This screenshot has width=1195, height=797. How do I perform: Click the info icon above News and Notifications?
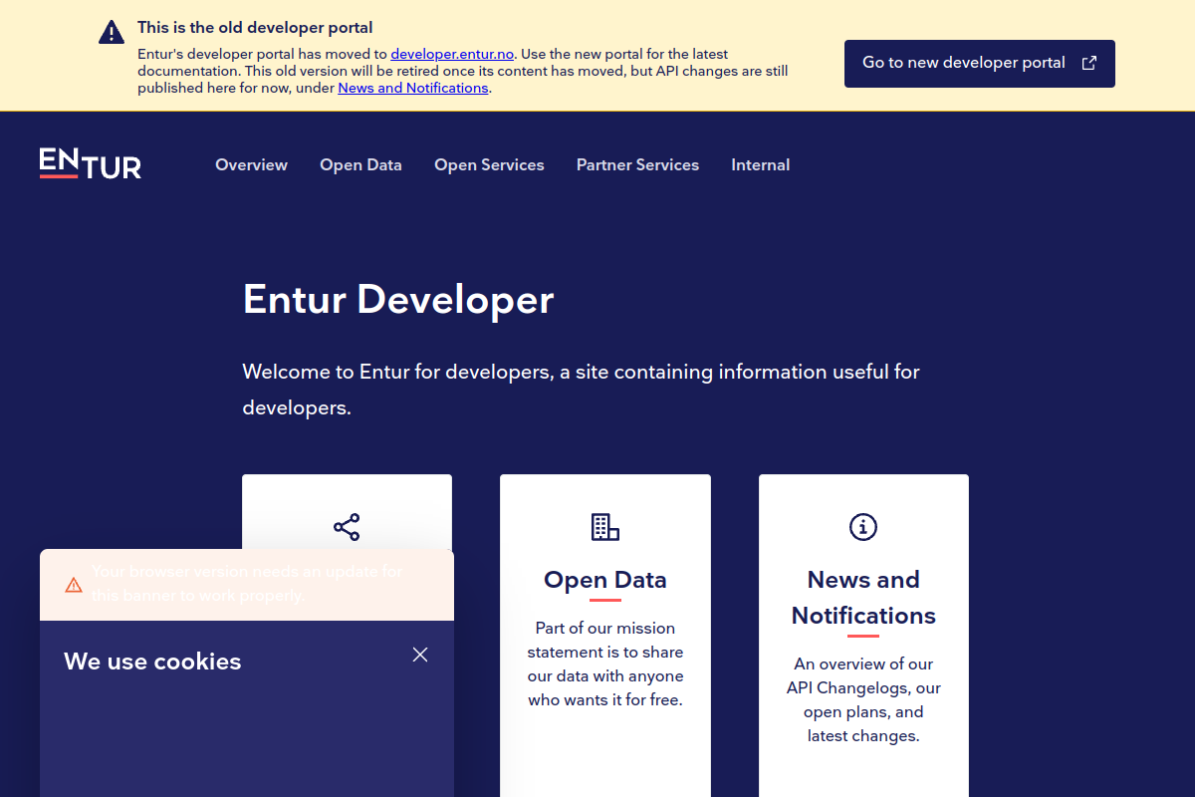coord(863,527)
